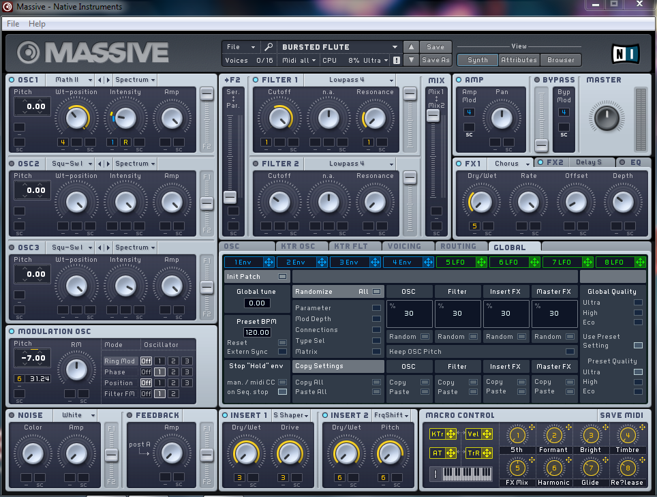Screen dimensions: 657x497
Task: Enable the OSC3 power button
Action: [x=12, y=247]
